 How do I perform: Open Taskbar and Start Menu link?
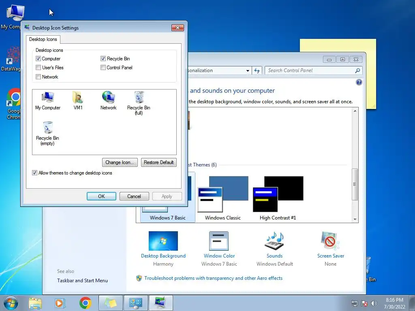(83, 281)
